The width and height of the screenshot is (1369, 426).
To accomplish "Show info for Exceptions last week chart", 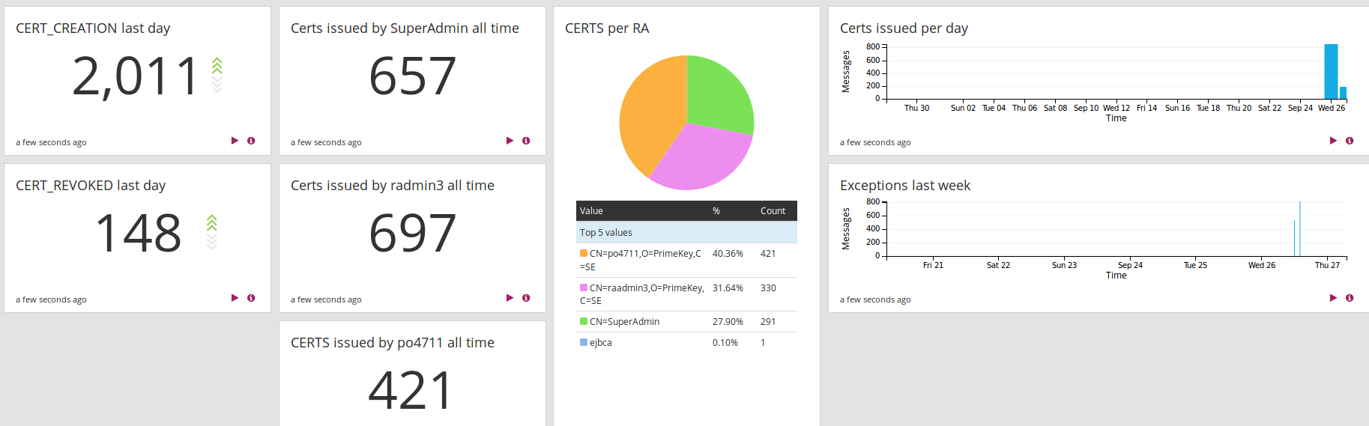I will (x=1350, y=298).
